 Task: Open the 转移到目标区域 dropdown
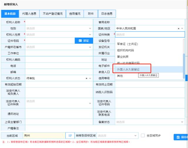click(117, 136)
